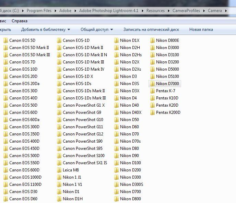Select the Nikon D300S folder name
The image size is (236, 203).
131,184
